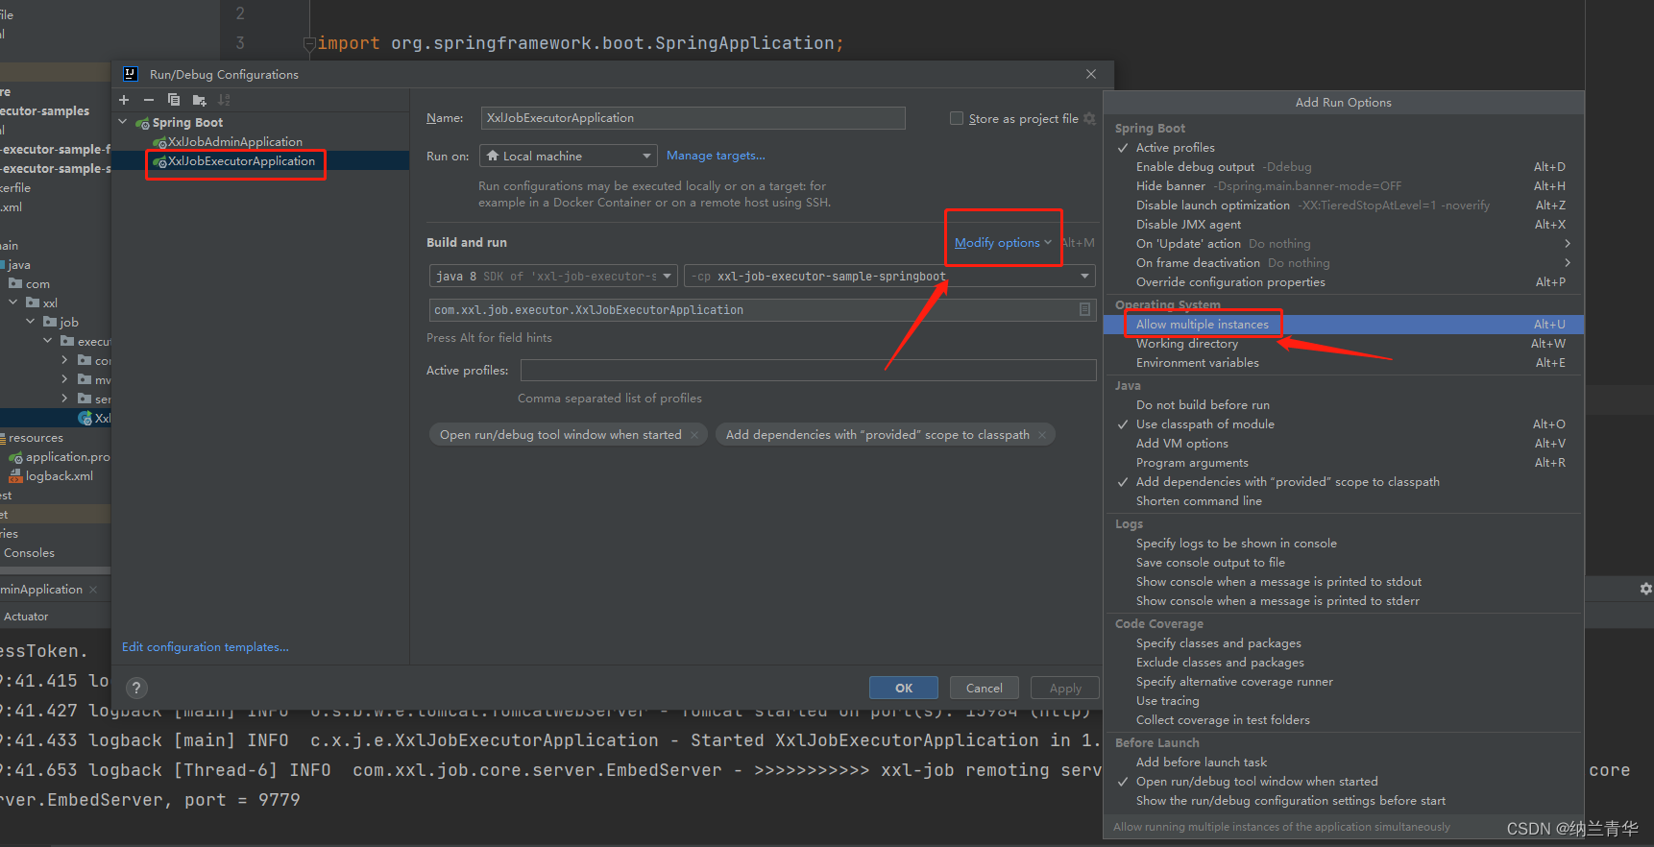Open Edit configuration templates link

(206, 647)
